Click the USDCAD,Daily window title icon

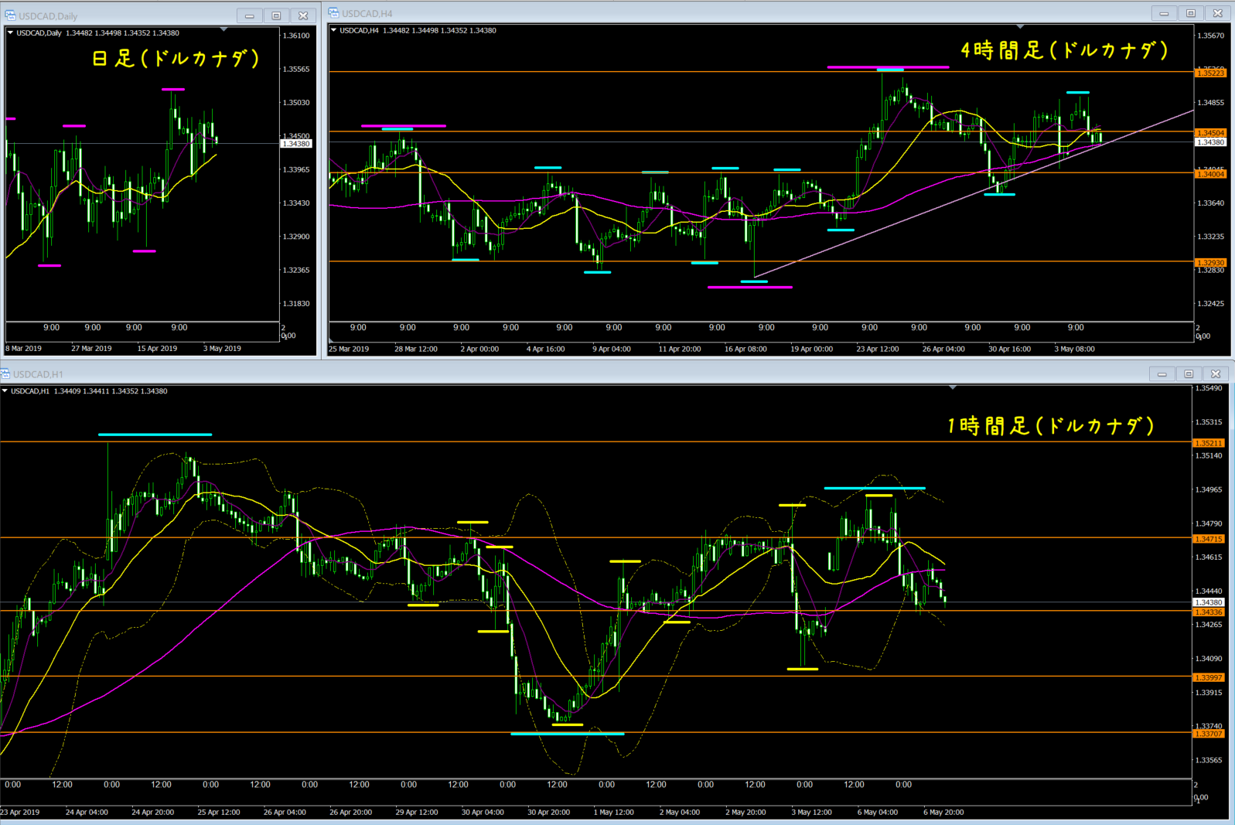(11, 15)
